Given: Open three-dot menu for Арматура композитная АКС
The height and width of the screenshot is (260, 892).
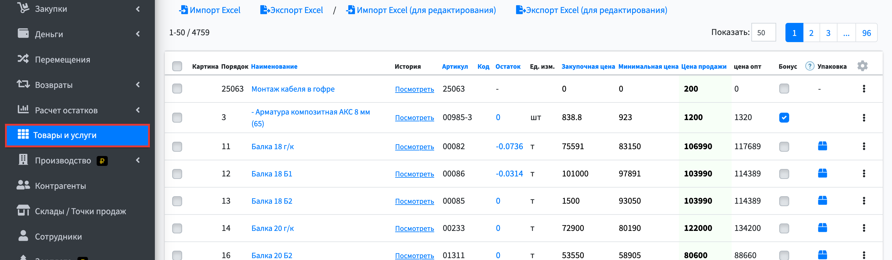Looking at the screenshot, I should coord(864,118).
